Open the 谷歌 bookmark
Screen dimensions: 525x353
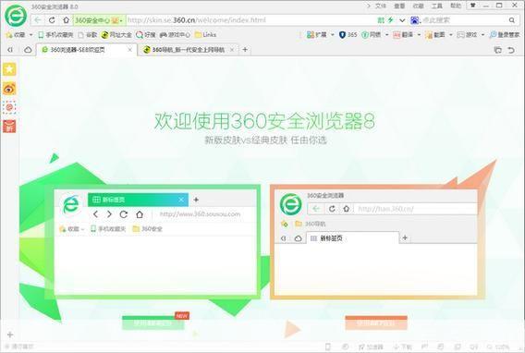(88, 35)
